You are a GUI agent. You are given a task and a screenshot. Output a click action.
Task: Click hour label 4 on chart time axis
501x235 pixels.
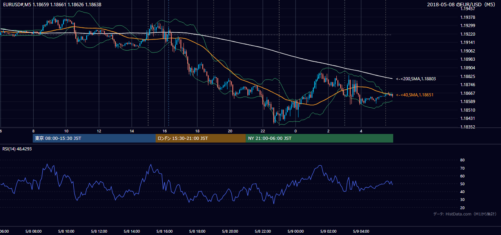click(x=361, y=131)
